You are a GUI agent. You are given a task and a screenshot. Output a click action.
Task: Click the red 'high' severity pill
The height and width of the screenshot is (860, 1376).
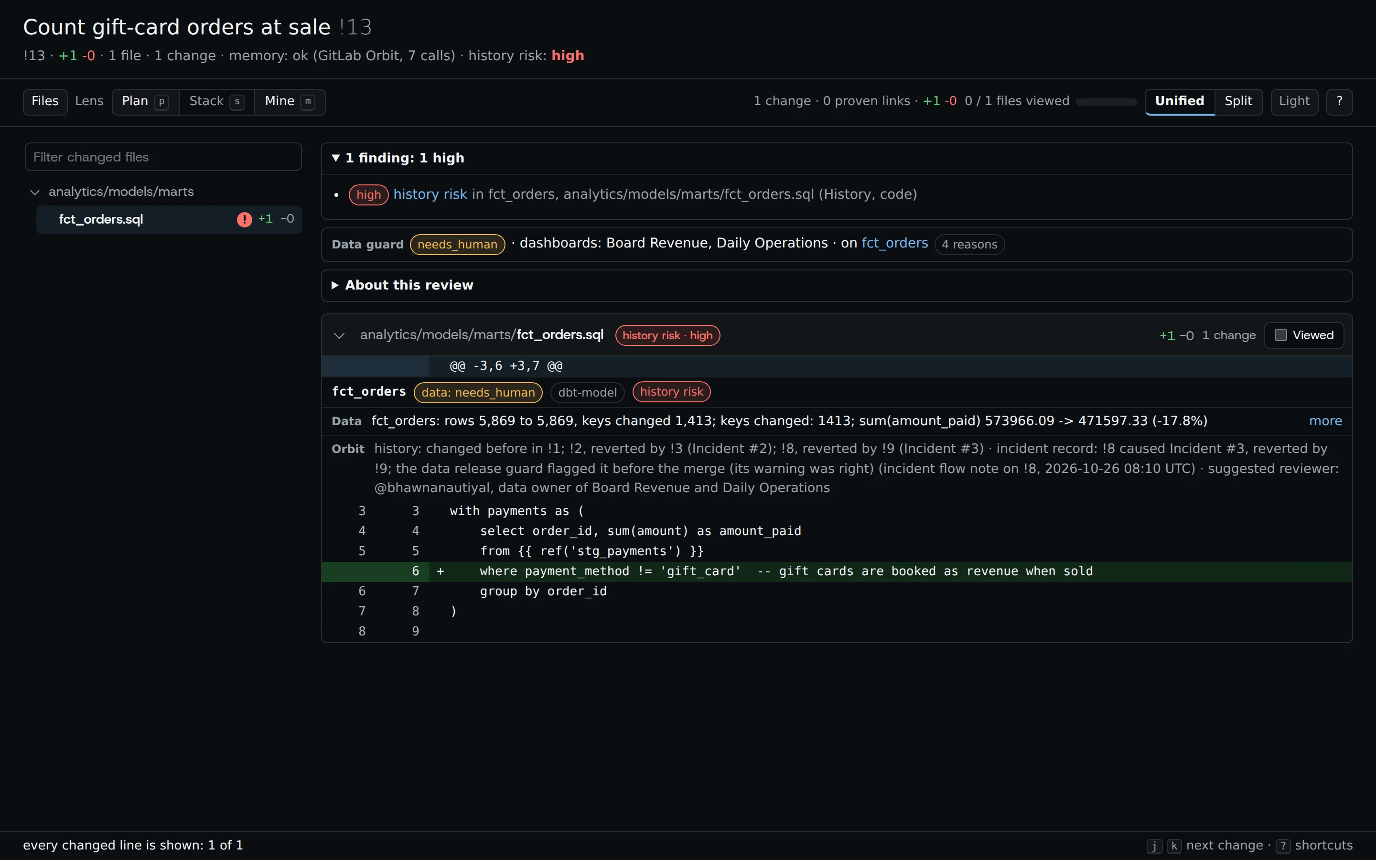point(368,195)
